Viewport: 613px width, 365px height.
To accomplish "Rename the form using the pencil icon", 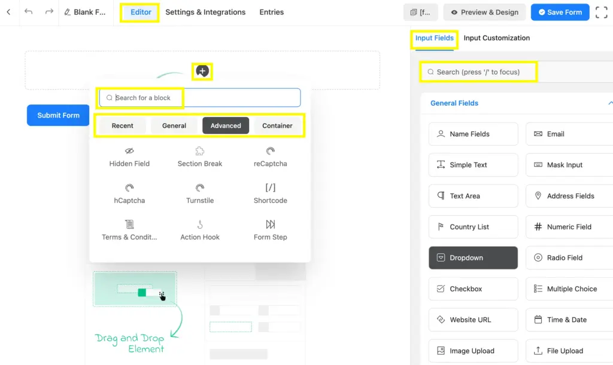I will click(x=68, y=11).
